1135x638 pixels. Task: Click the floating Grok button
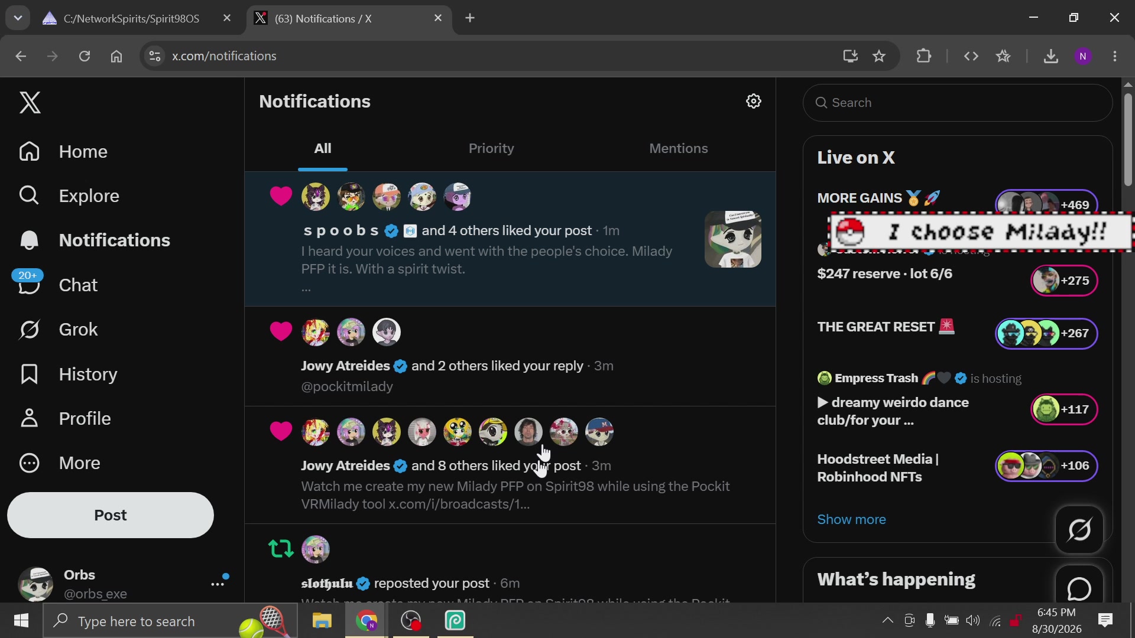click(x=1079, y=529)
